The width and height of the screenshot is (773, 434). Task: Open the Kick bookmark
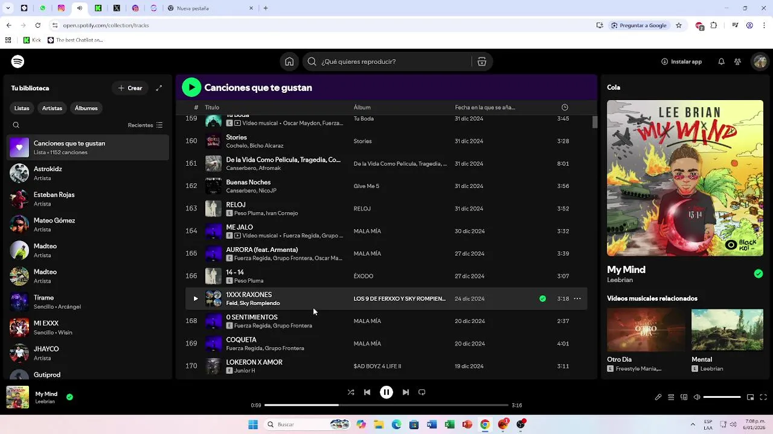pos(32,40)
